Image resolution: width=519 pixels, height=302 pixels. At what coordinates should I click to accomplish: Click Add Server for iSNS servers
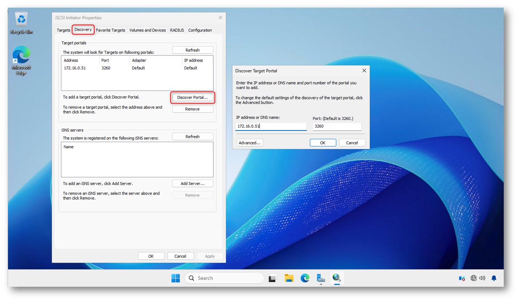coord(193,184)
